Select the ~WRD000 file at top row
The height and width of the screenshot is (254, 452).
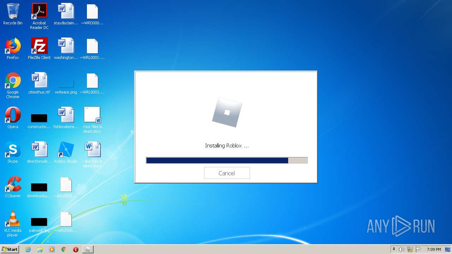(x=92, y=14)
